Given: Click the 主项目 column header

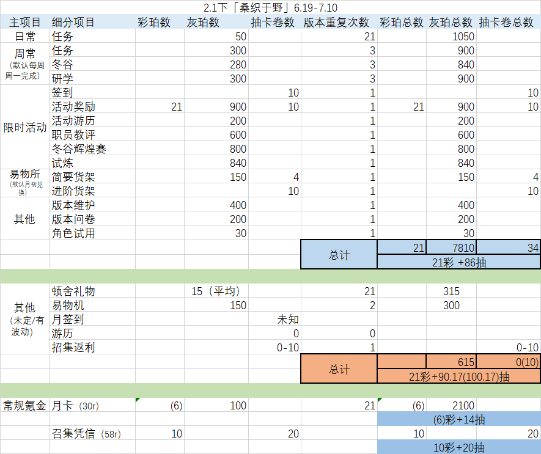Looking at the screenshot, I should [24, 22].
